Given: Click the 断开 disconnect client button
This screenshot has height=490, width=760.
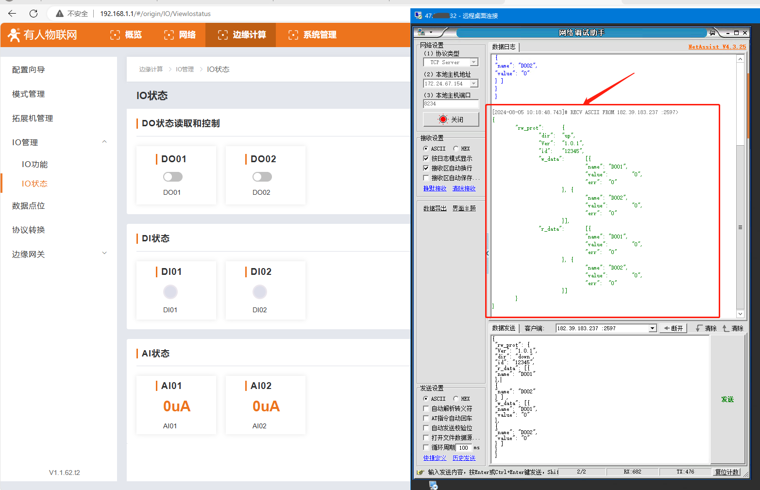Looking at the screenshot, I should (673, 328).
